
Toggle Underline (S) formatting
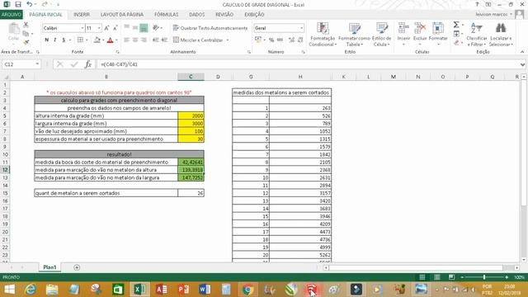(x=64, y=40)
